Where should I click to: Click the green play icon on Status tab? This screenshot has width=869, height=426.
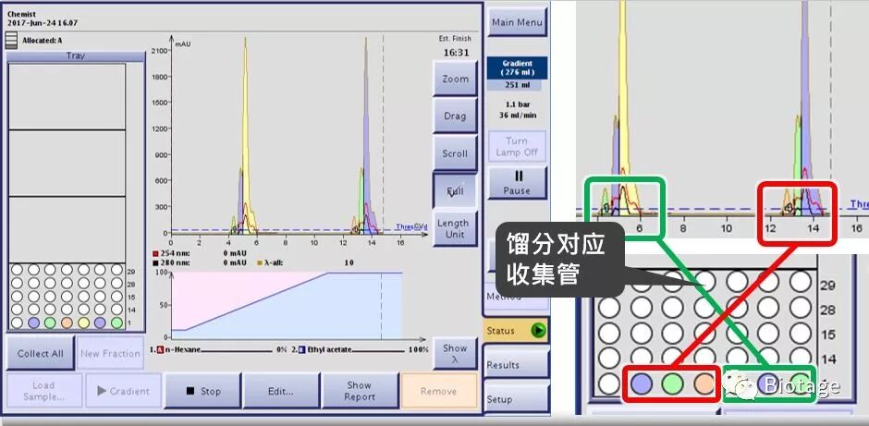[538, 331]
